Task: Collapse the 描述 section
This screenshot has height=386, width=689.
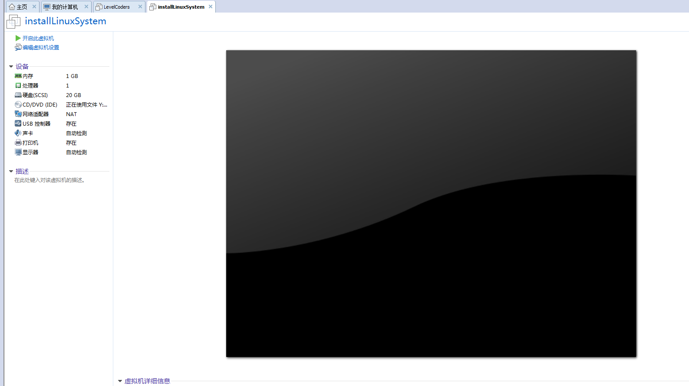Action: tap(11, 171)
